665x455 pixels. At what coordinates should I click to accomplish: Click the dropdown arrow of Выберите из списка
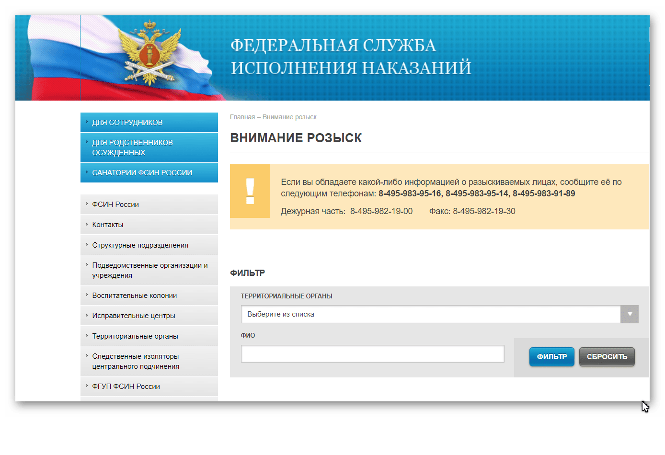pyautogui.click(x=630, y=314)
